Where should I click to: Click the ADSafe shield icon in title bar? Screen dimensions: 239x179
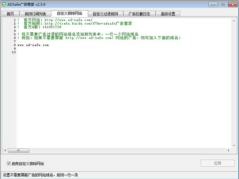pos(4,4)
